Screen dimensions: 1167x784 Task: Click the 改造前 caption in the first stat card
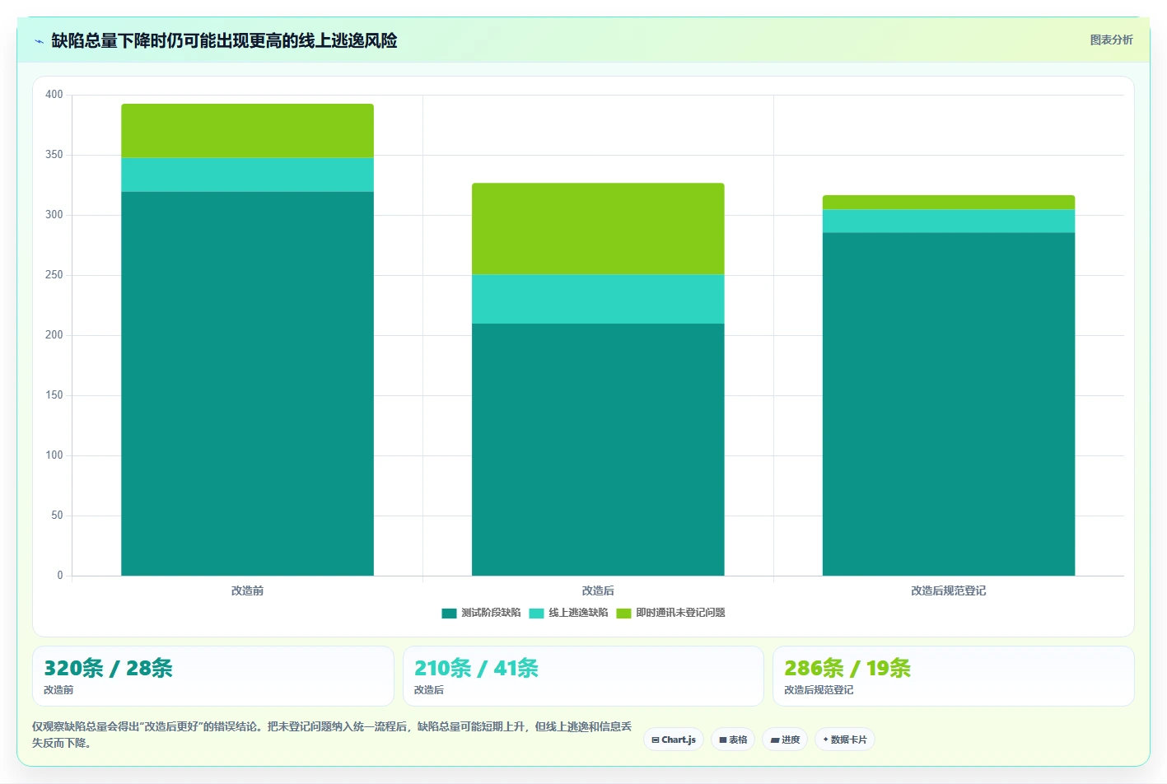coord(58,690)
